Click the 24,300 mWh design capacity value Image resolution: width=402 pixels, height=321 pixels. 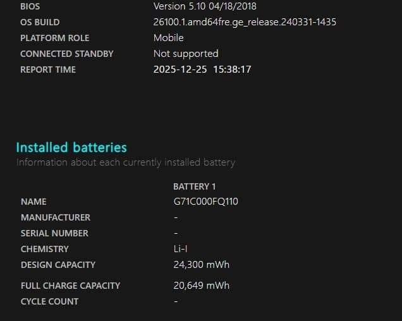[201, 265]
